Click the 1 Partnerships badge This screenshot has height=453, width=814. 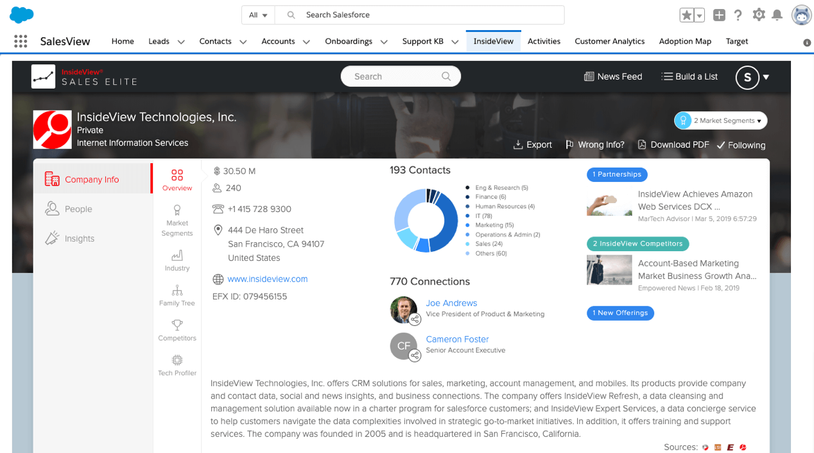[617, 174]
